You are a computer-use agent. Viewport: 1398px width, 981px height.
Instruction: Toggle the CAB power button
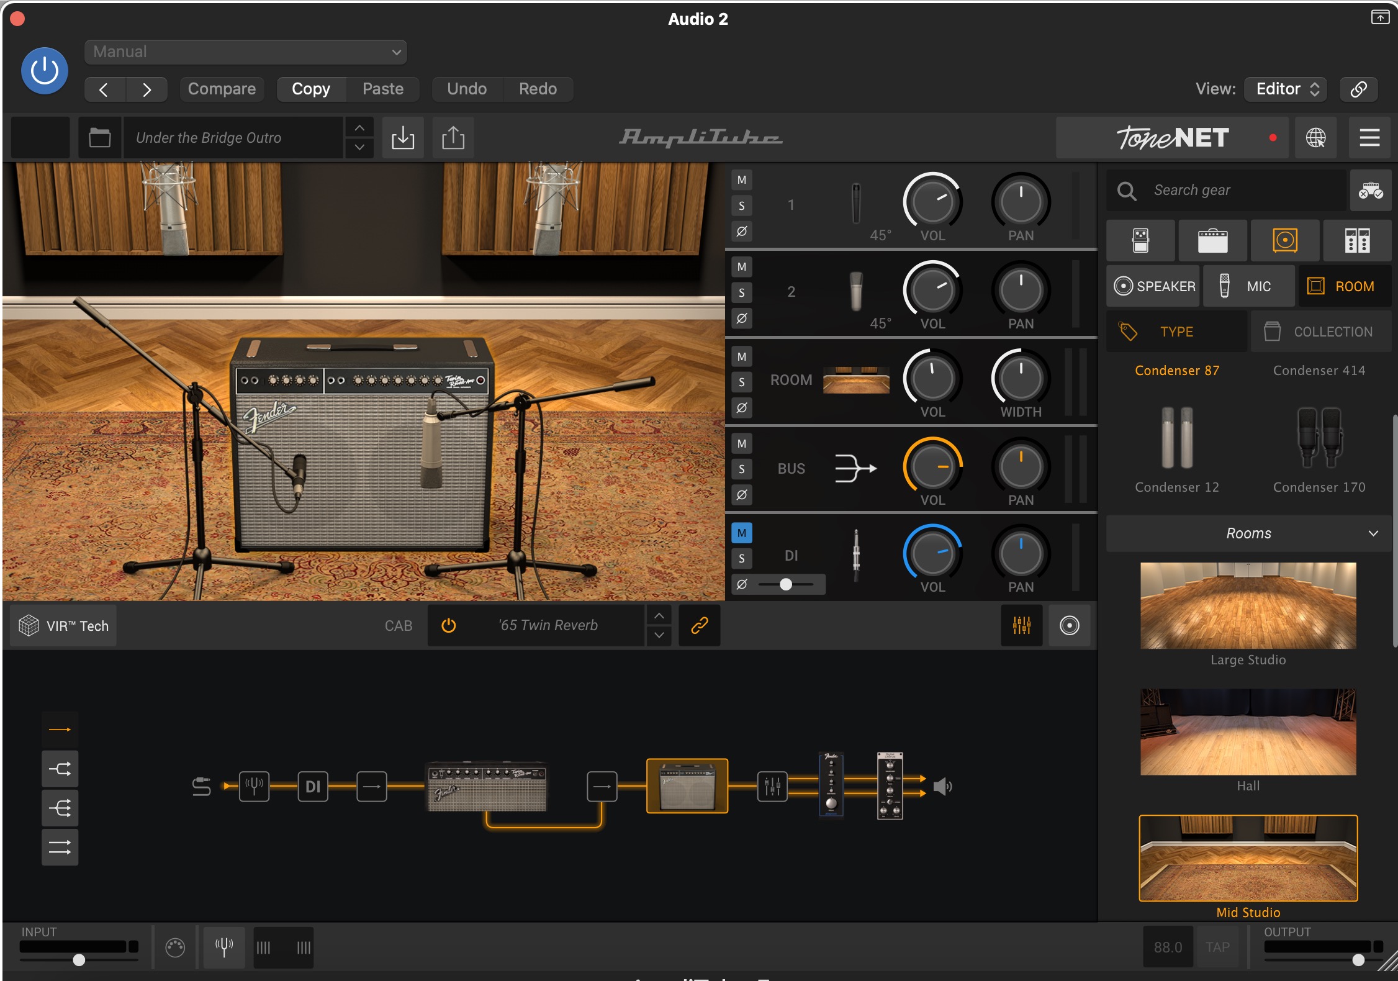pyautogui.click(x=448, y=625)
